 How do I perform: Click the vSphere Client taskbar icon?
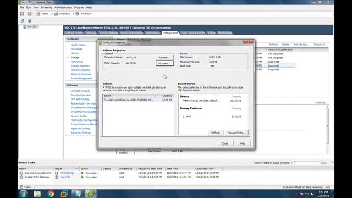tap(91, 194)
